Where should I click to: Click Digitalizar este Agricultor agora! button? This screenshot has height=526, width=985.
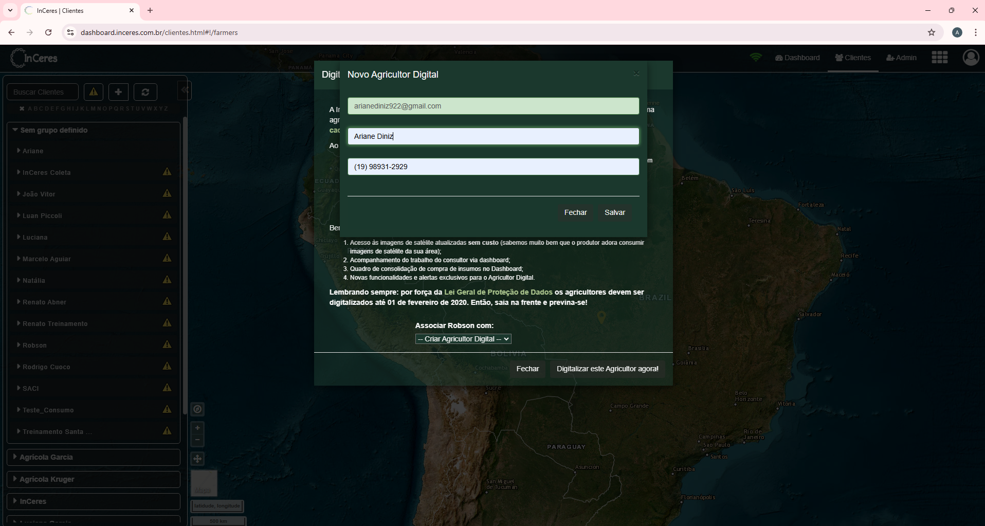point(607,369)
